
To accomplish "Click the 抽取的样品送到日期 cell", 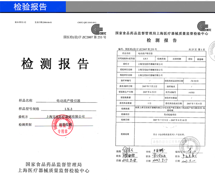I will tap(174, 81).
